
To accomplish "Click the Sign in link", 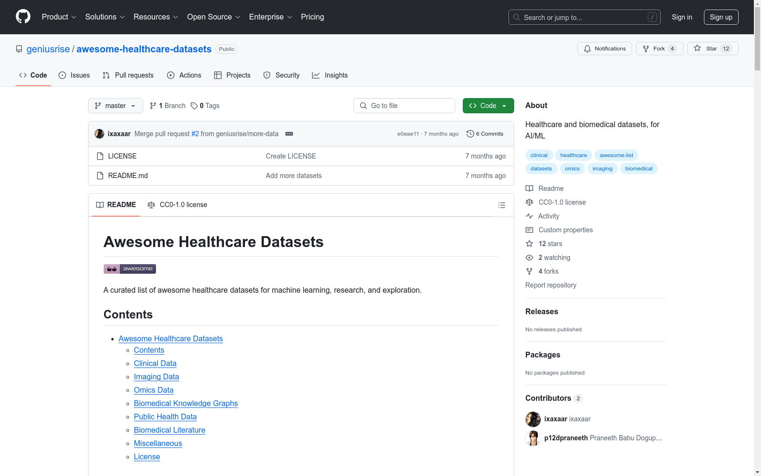I will pyautogui.click(x=682, y=17).
